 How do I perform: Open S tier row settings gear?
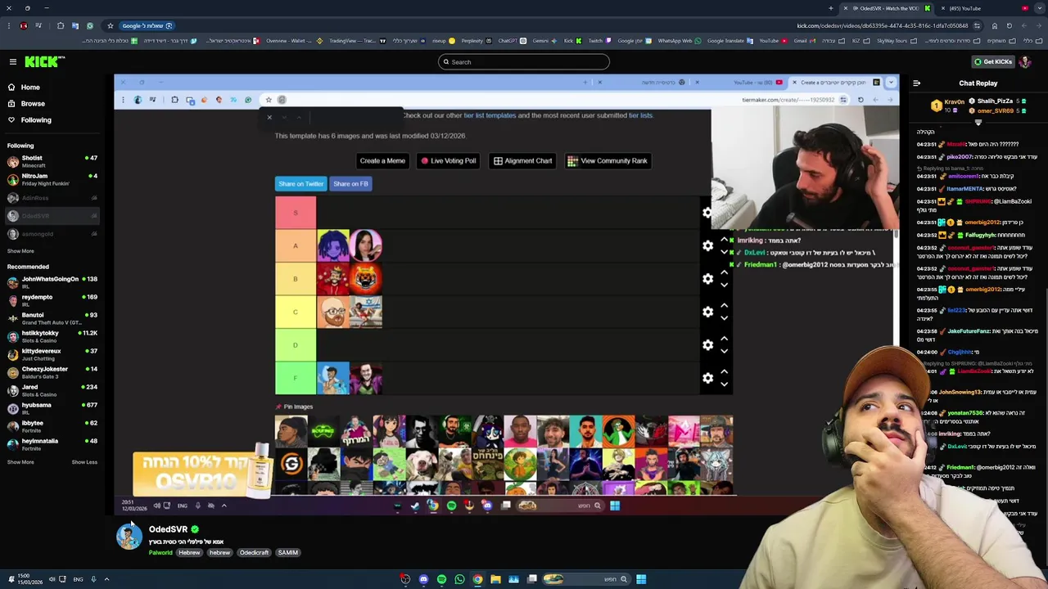coord(707,213)
